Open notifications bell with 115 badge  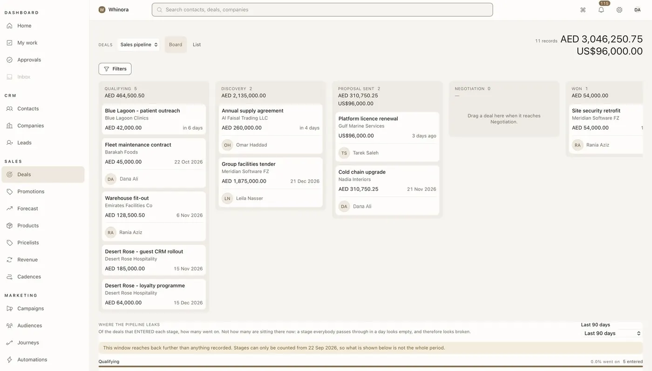coord(601,9)
